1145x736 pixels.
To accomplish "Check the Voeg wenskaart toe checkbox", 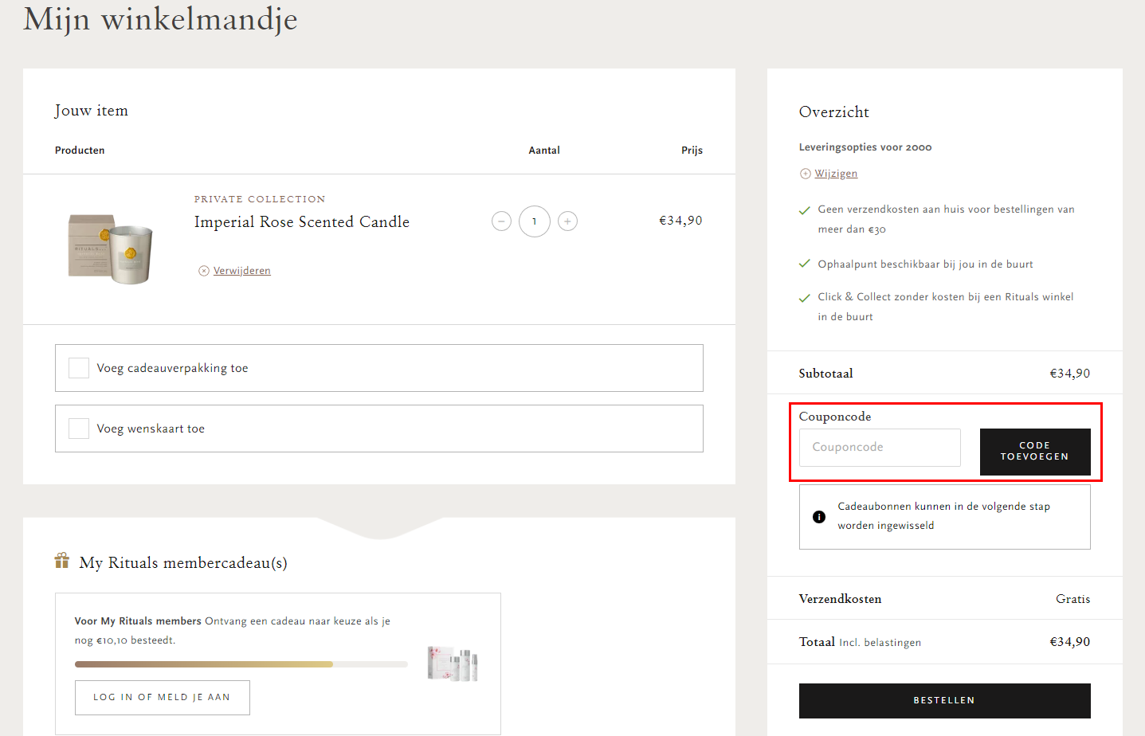I will coord(79,429).
